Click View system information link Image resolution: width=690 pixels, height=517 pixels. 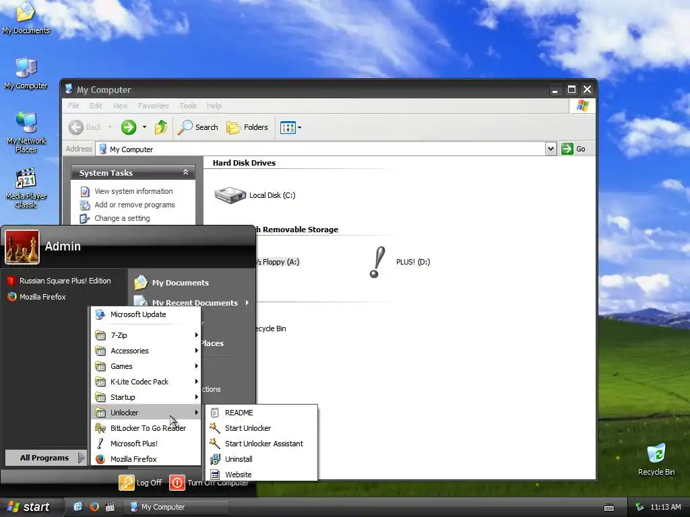pos(133,191)
